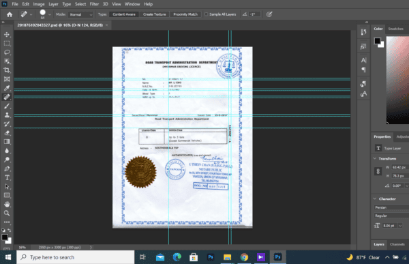Image resolution: width=409 pixels, height=264 pixels.
Task: Open the font family dropdown showing Persian
Action: [391, 207]
